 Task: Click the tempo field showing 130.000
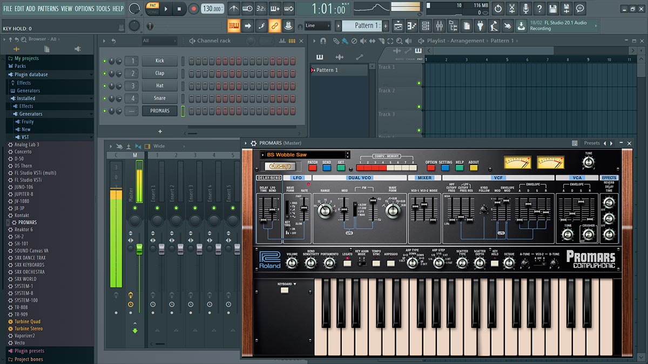click(213, 9)
